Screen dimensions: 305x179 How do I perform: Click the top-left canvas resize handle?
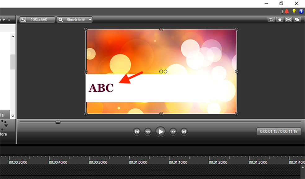86,29
